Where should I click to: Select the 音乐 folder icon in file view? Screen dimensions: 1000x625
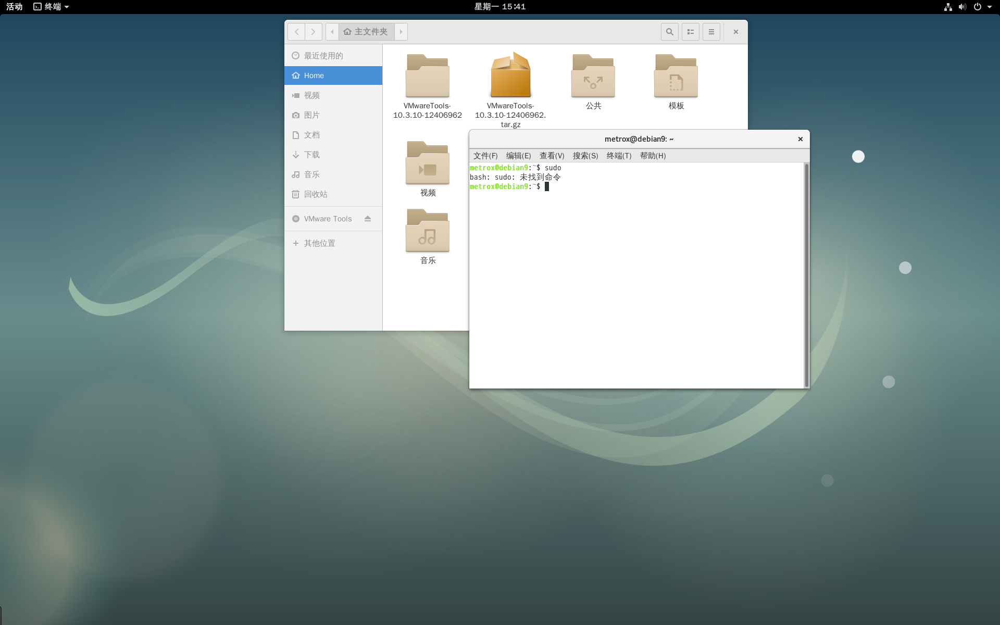[428, 231]
